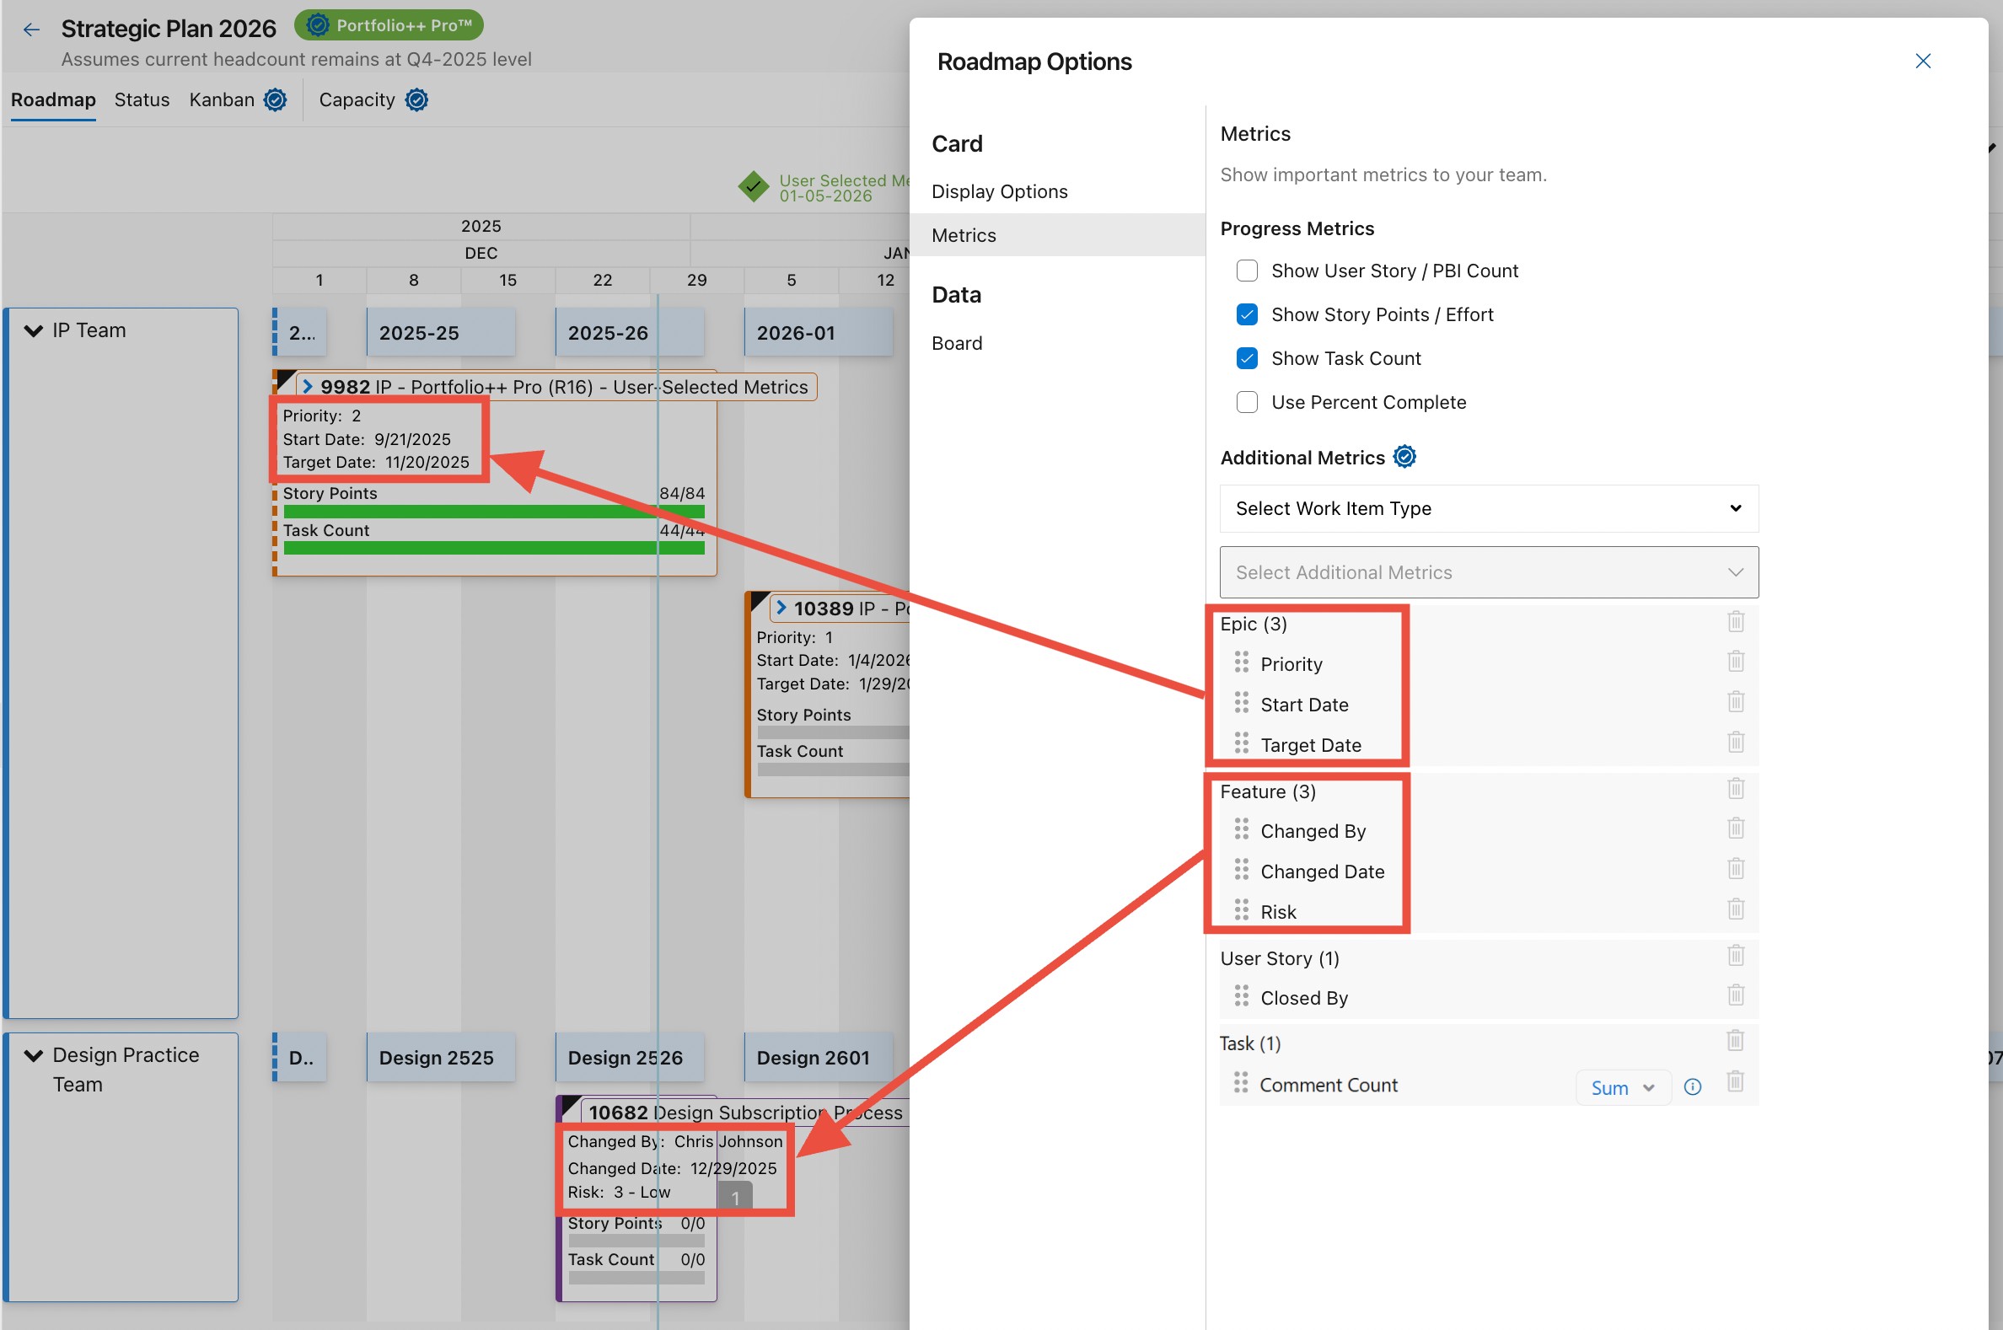
Task: Open Display Options in the sidebar
Action: point(998,191)
